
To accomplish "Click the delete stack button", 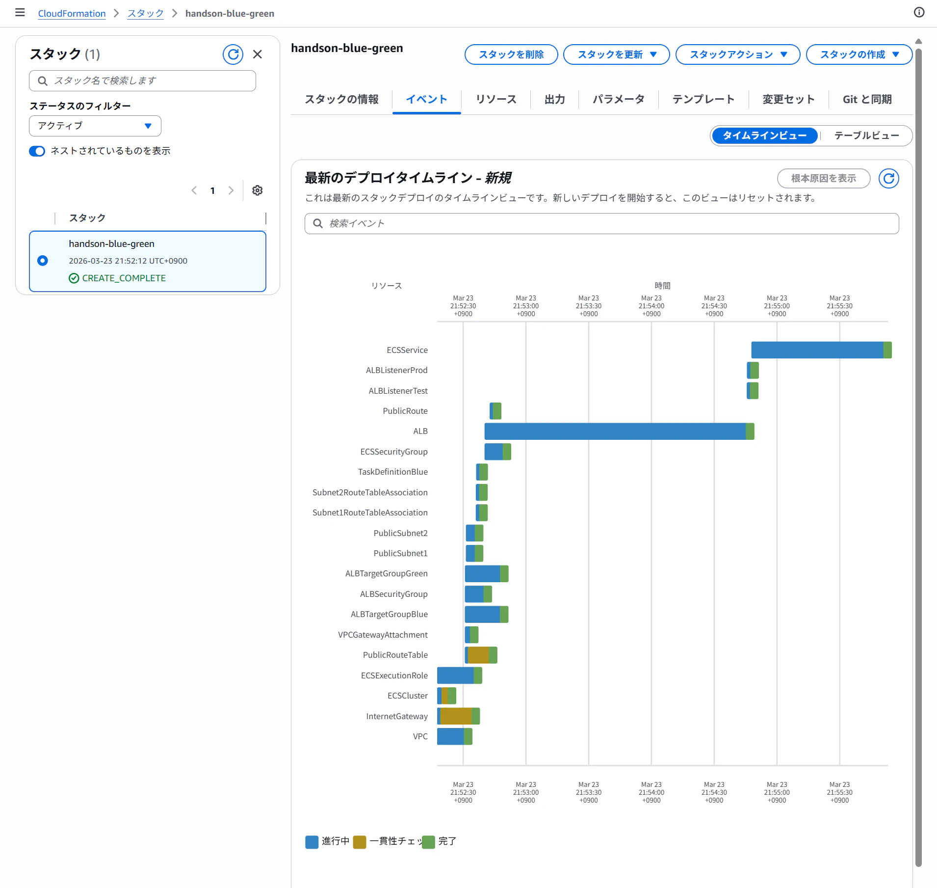I will [x=511, y=54].
